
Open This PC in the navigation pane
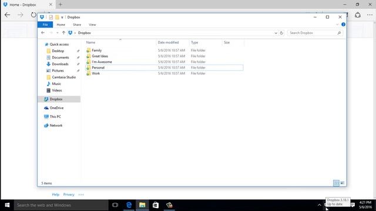55,117
